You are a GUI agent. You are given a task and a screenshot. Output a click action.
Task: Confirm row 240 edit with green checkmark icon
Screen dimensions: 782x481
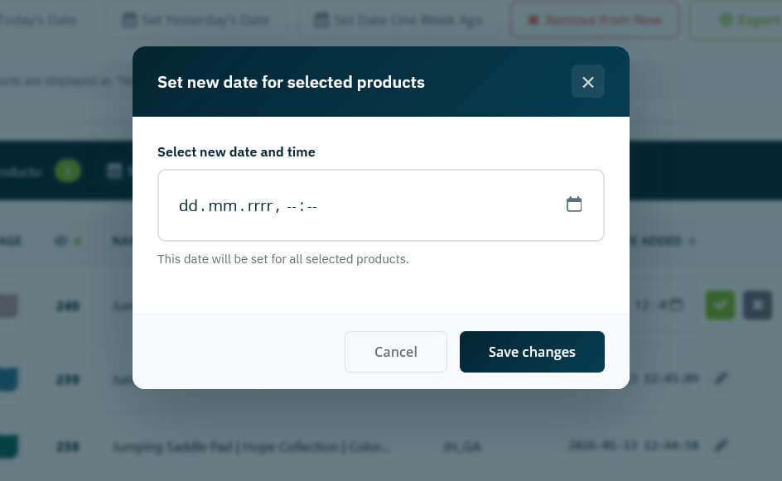coord(720,305)
